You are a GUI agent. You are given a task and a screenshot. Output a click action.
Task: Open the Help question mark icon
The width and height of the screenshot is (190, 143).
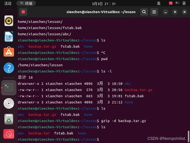coord(9,68)
